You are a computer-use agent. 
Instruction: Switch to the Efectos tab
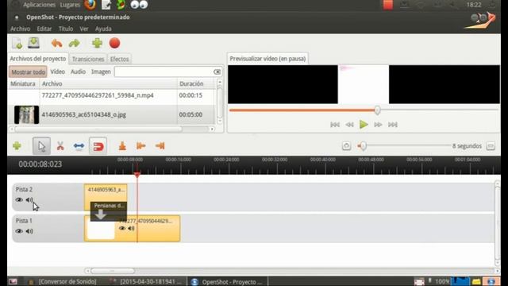pos(119,59)
